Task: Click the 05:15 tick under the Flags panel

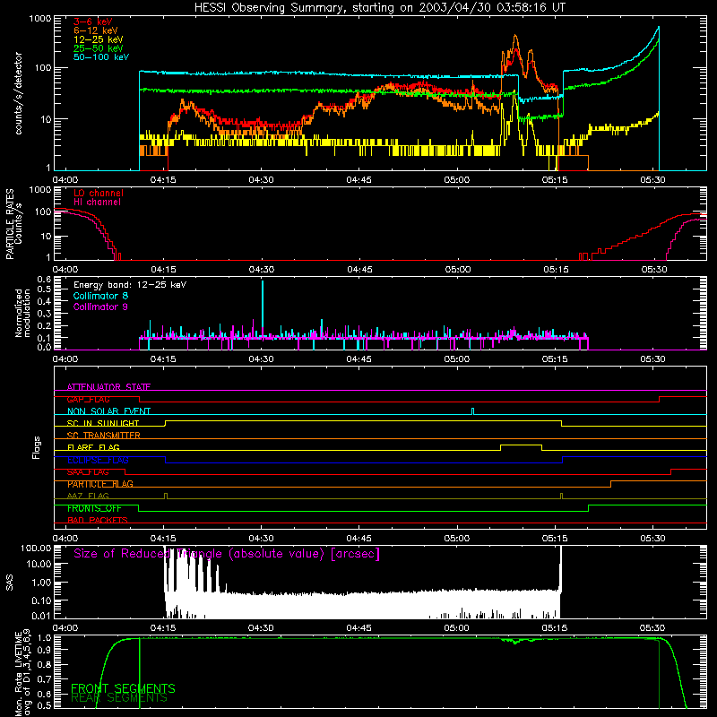Action: pos(555,539)
